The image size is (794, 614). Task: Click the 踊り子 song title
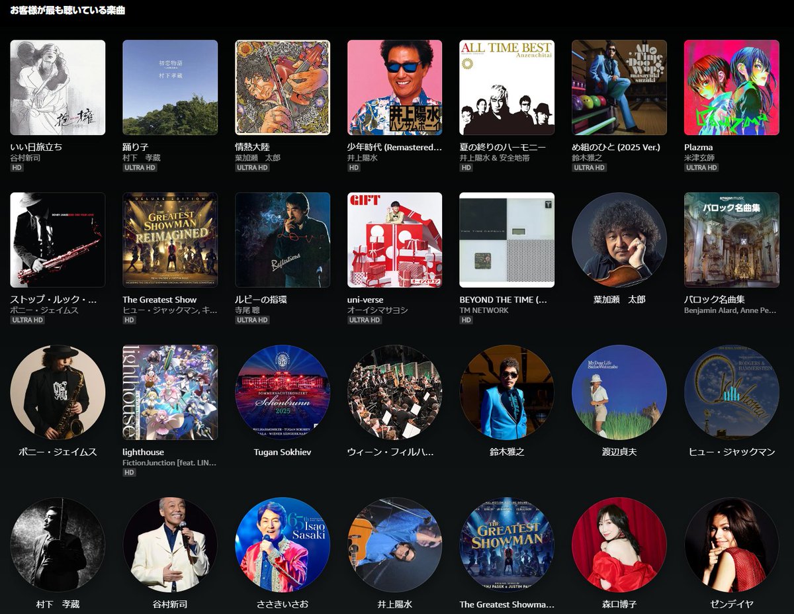click(136, 147)
